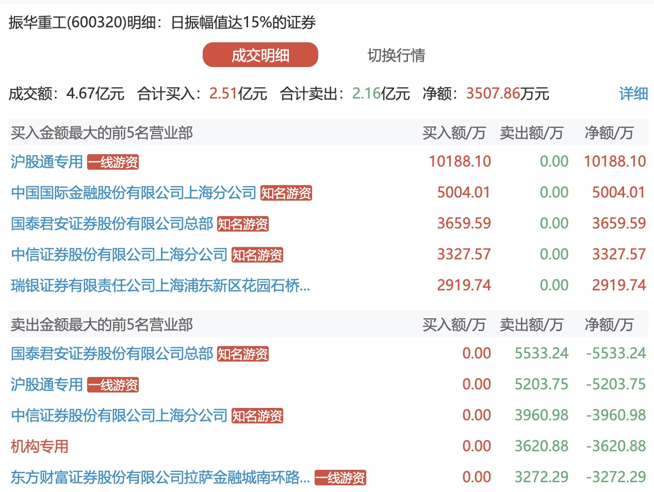Click net amount 2919.74 in 瑞银证券 row
Image resolution: width=654 pixels, height=492 pixels.
point(619,286)
